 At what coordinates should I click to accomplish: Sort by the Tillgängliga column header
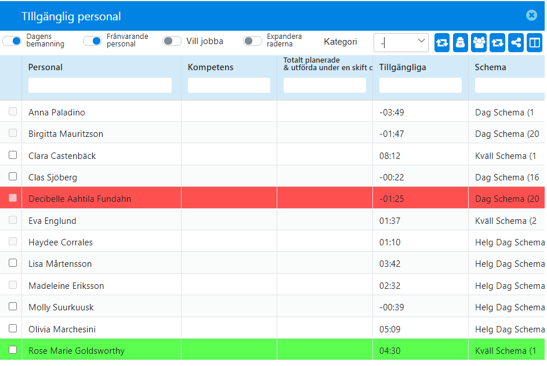click(403, 67)
